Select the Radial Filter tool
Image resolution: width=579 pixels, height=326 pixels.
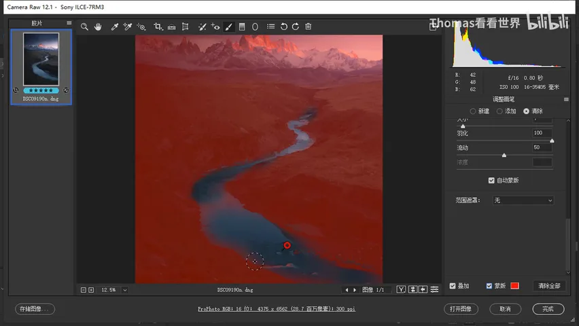coord(255,26)
